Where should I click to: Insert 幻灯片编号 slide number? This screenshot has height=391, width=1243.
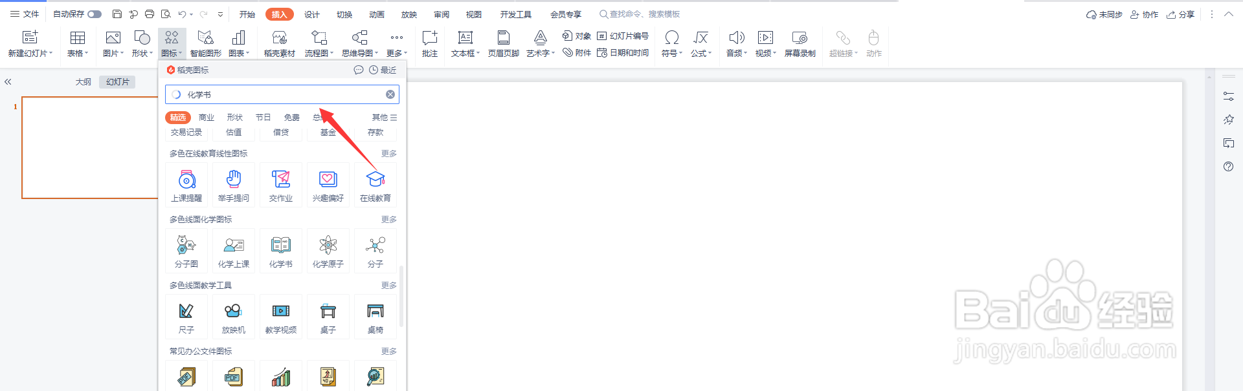623,36
